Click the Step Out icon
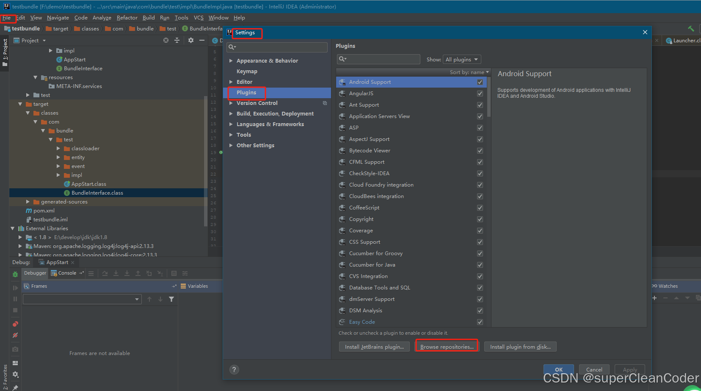701x391 pixels. [x=138, y=273]
